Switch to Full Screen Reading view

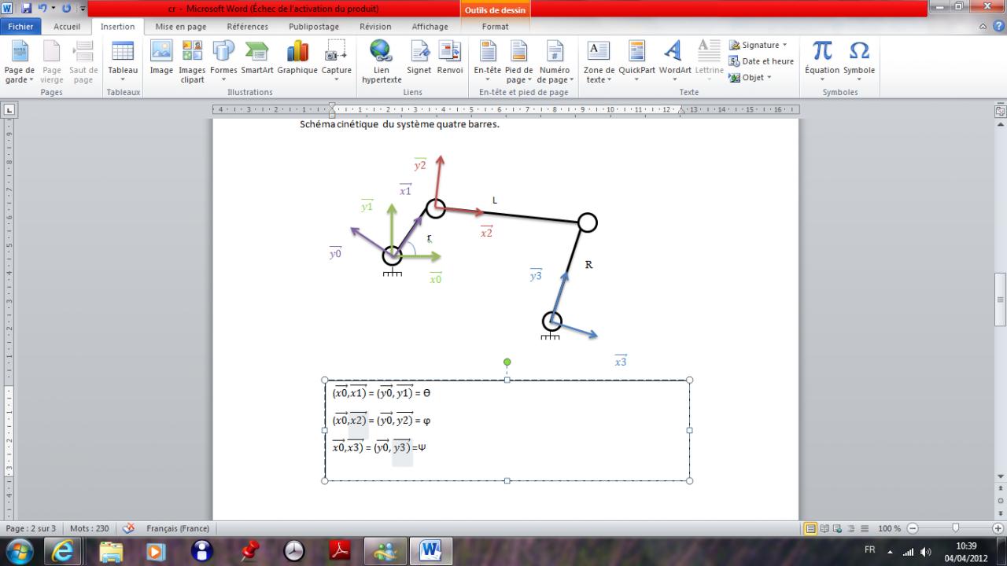[x=824, y=528]
